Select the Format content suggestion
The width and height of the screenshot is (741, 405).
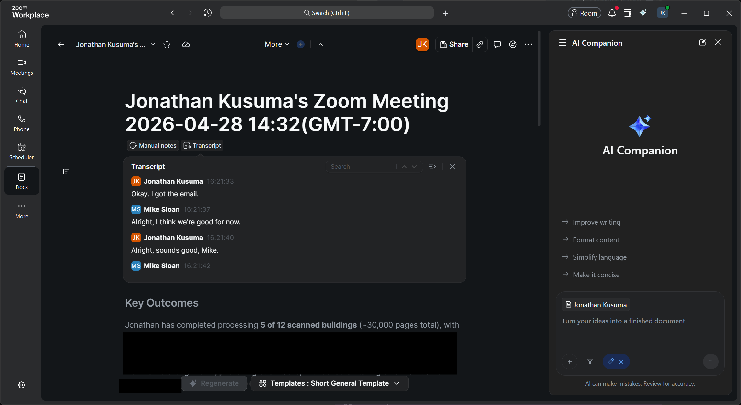pyautogui.click(x=590, y=240)
